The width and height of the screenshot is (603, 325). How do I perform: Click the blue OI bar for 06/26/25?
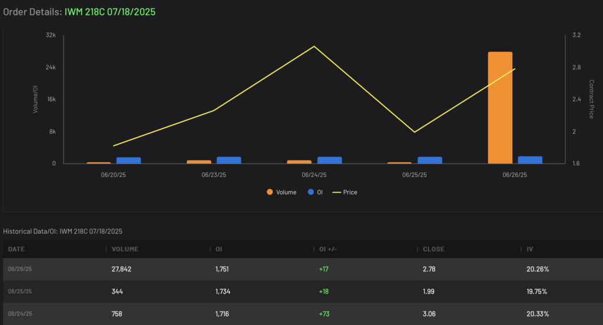[530, 160]
